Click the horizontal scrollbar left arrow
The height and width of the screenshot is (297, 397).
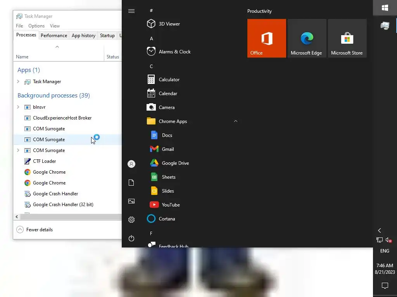click(17, 217)
